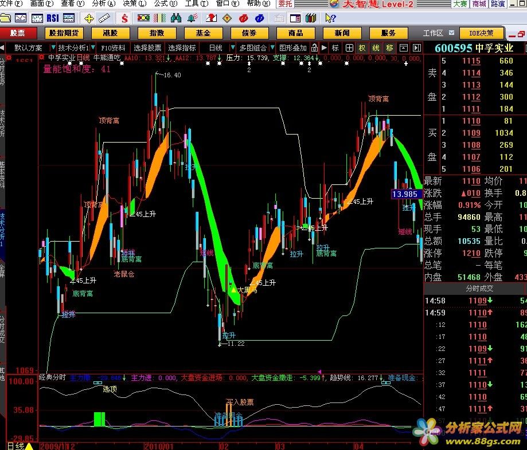The width and height of the screenshot is (527, 450).
Task: Open the alarm bell alert icon
Action: pyautogui.click(x=192, y=18)
